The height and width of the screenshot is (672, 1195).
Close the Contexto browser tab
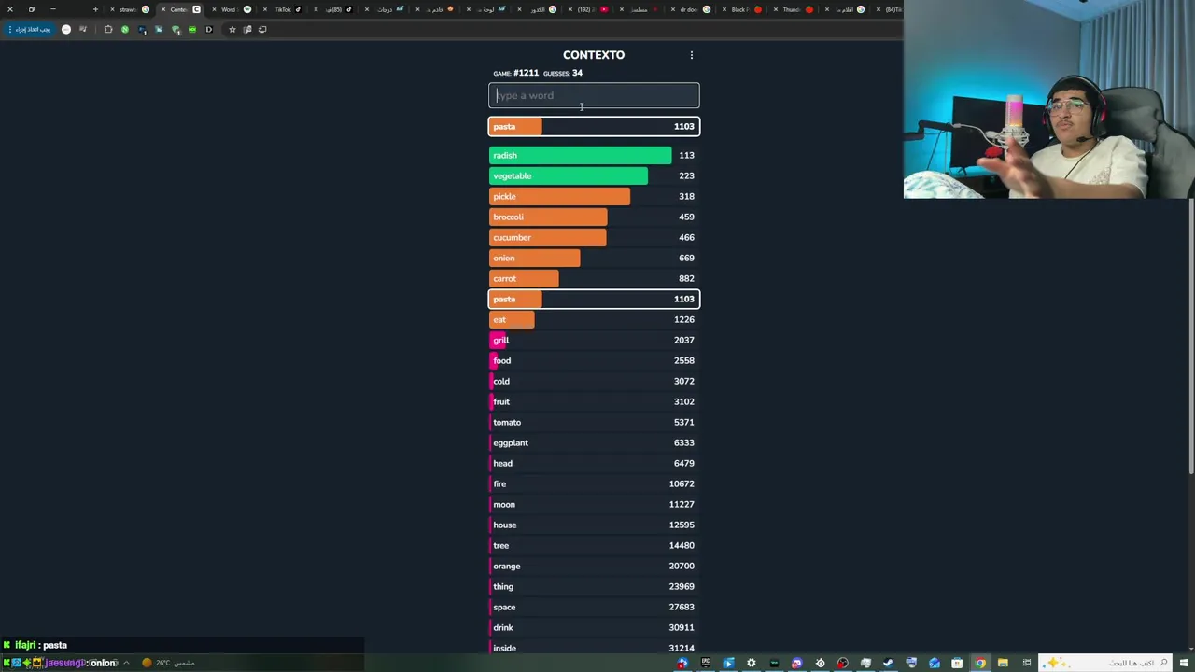pyautogui.click(x=163, y=9)
